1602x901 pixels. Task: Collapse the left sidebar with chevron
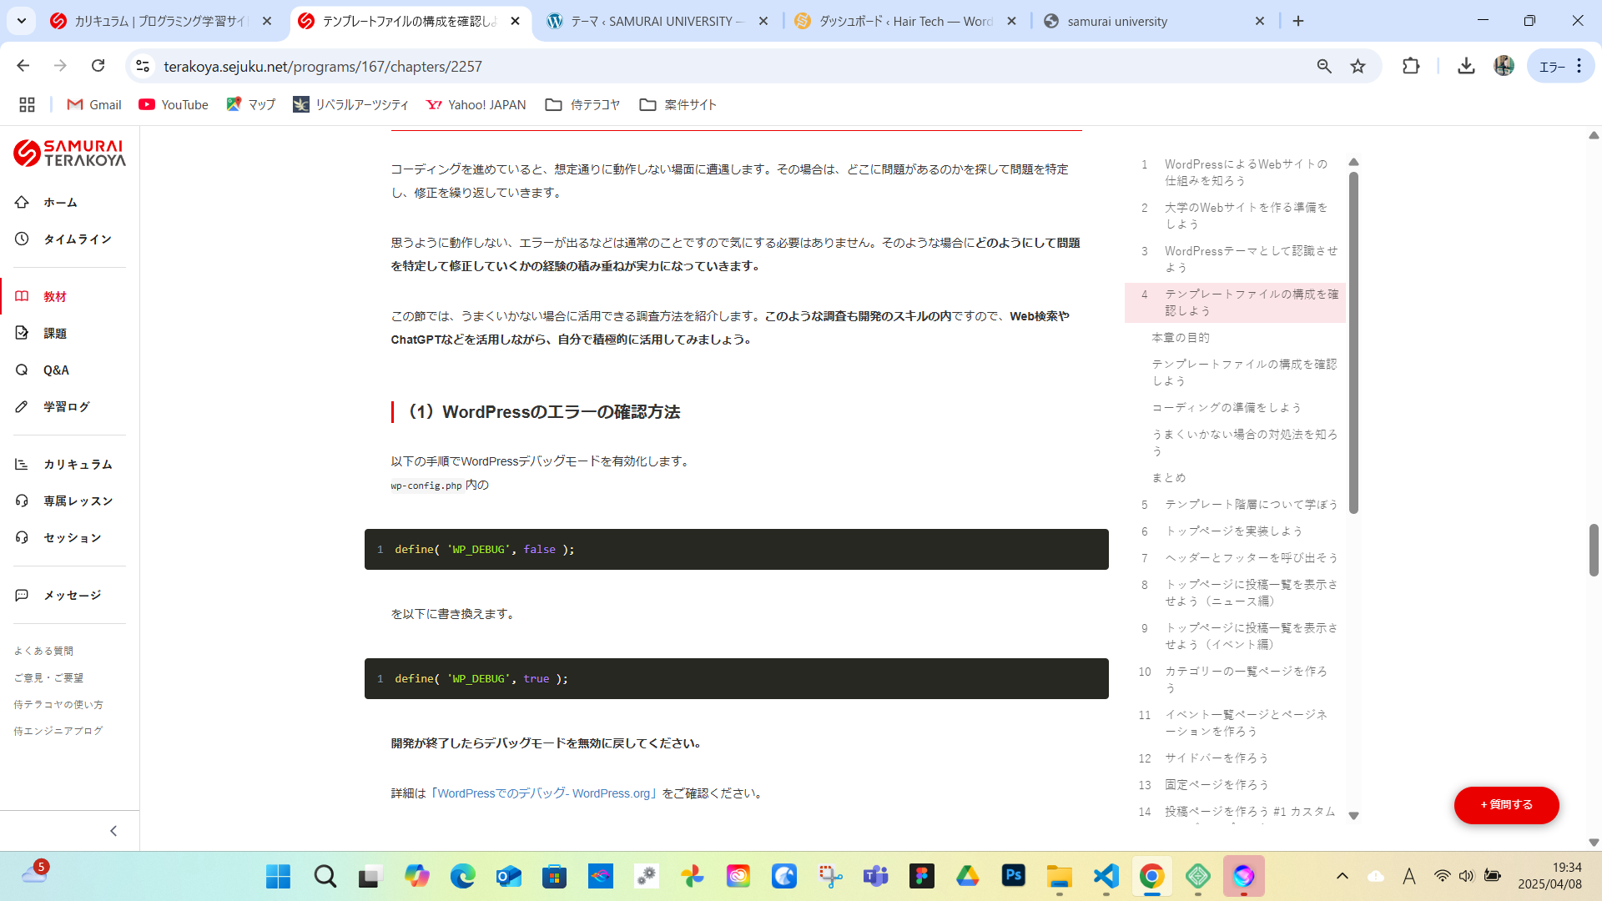click(113, 831)
